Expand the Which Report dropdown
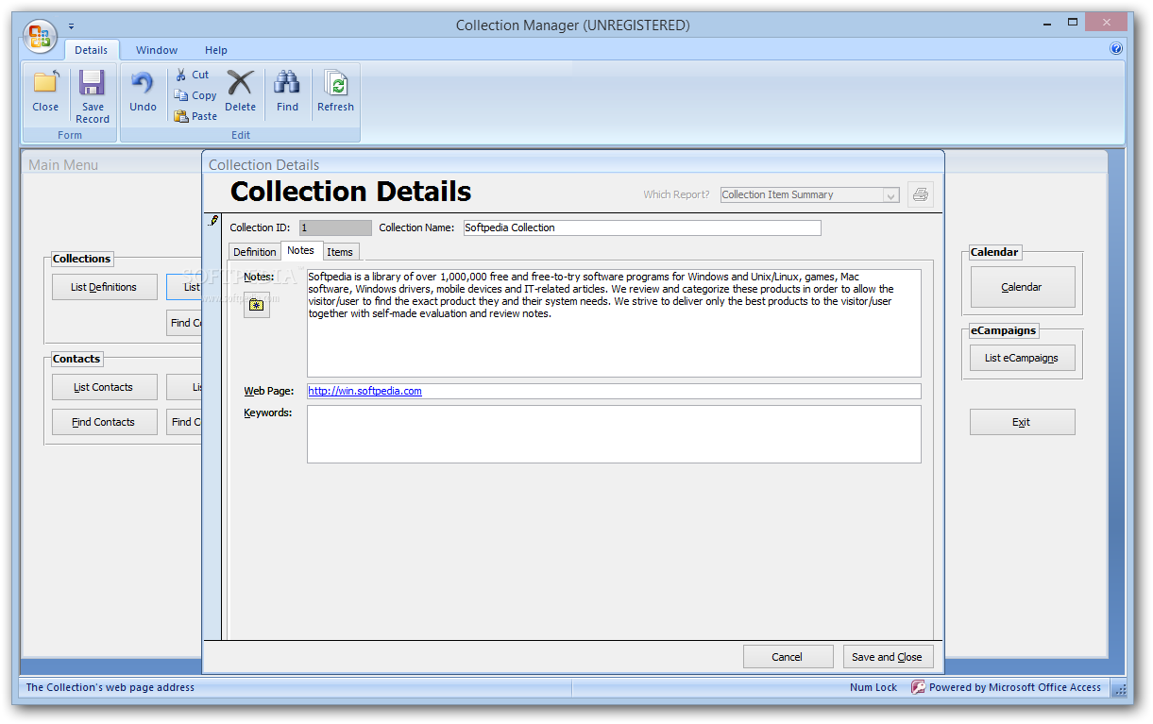This screenshot has height=724, width=1153. tap(890, 195)
